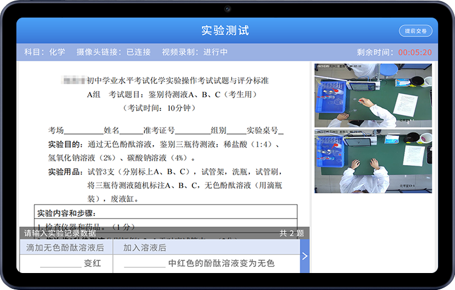
Task: Click the A组 考试题目 heading line
Action: click(x=172, y=95)
